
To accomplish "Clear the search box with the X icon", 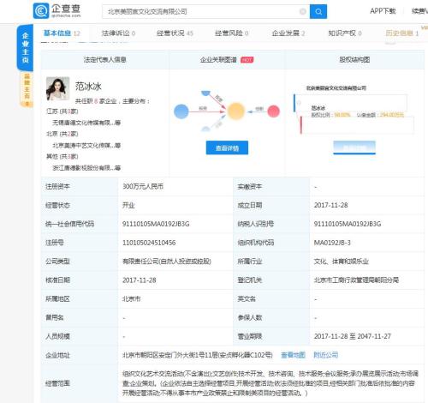I will (x=302, y=11).
